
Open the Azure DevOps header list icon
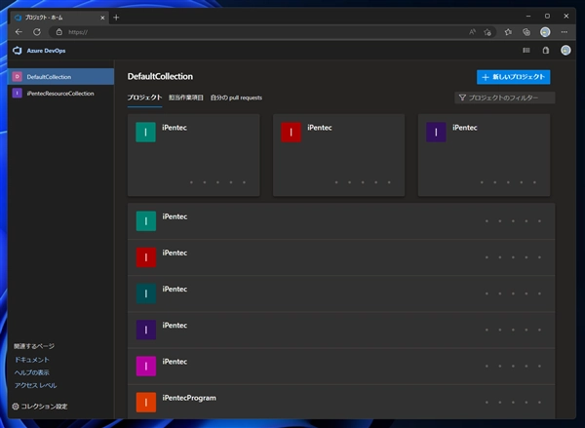526,51
